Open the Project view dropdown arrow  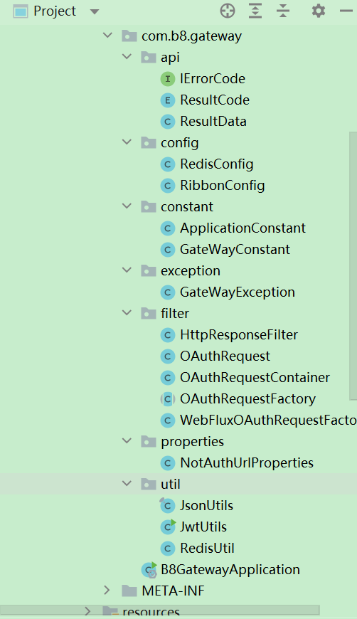[95, 12]
